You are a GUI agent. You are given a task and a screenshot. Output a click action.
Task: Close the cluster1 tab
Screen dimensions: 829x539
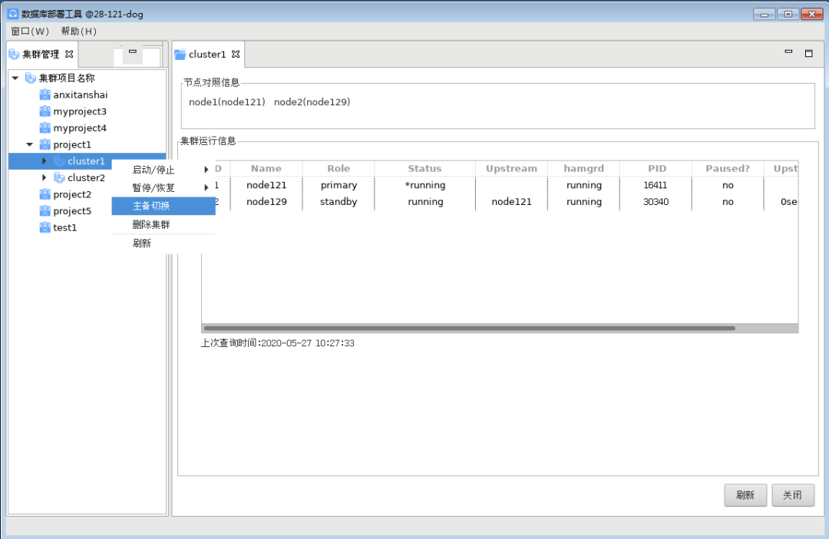(236, 55)
